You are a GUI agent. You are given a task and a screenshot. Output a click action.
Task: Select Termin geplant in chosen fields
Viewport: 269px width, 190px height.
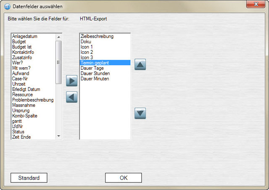point(95,63)
